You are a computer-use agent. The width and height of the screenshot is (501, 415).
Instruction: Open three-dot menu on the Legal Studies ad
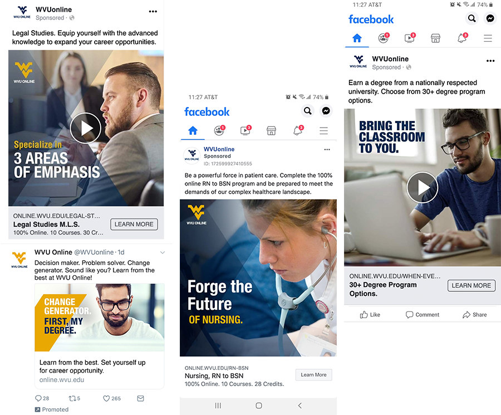pyautogui.click(x=153, y=12)
